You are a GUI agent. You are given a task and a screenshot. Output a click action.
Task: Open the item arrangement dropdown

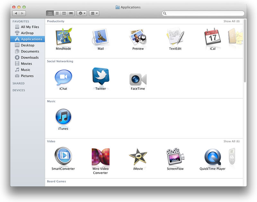pos(94,13)
